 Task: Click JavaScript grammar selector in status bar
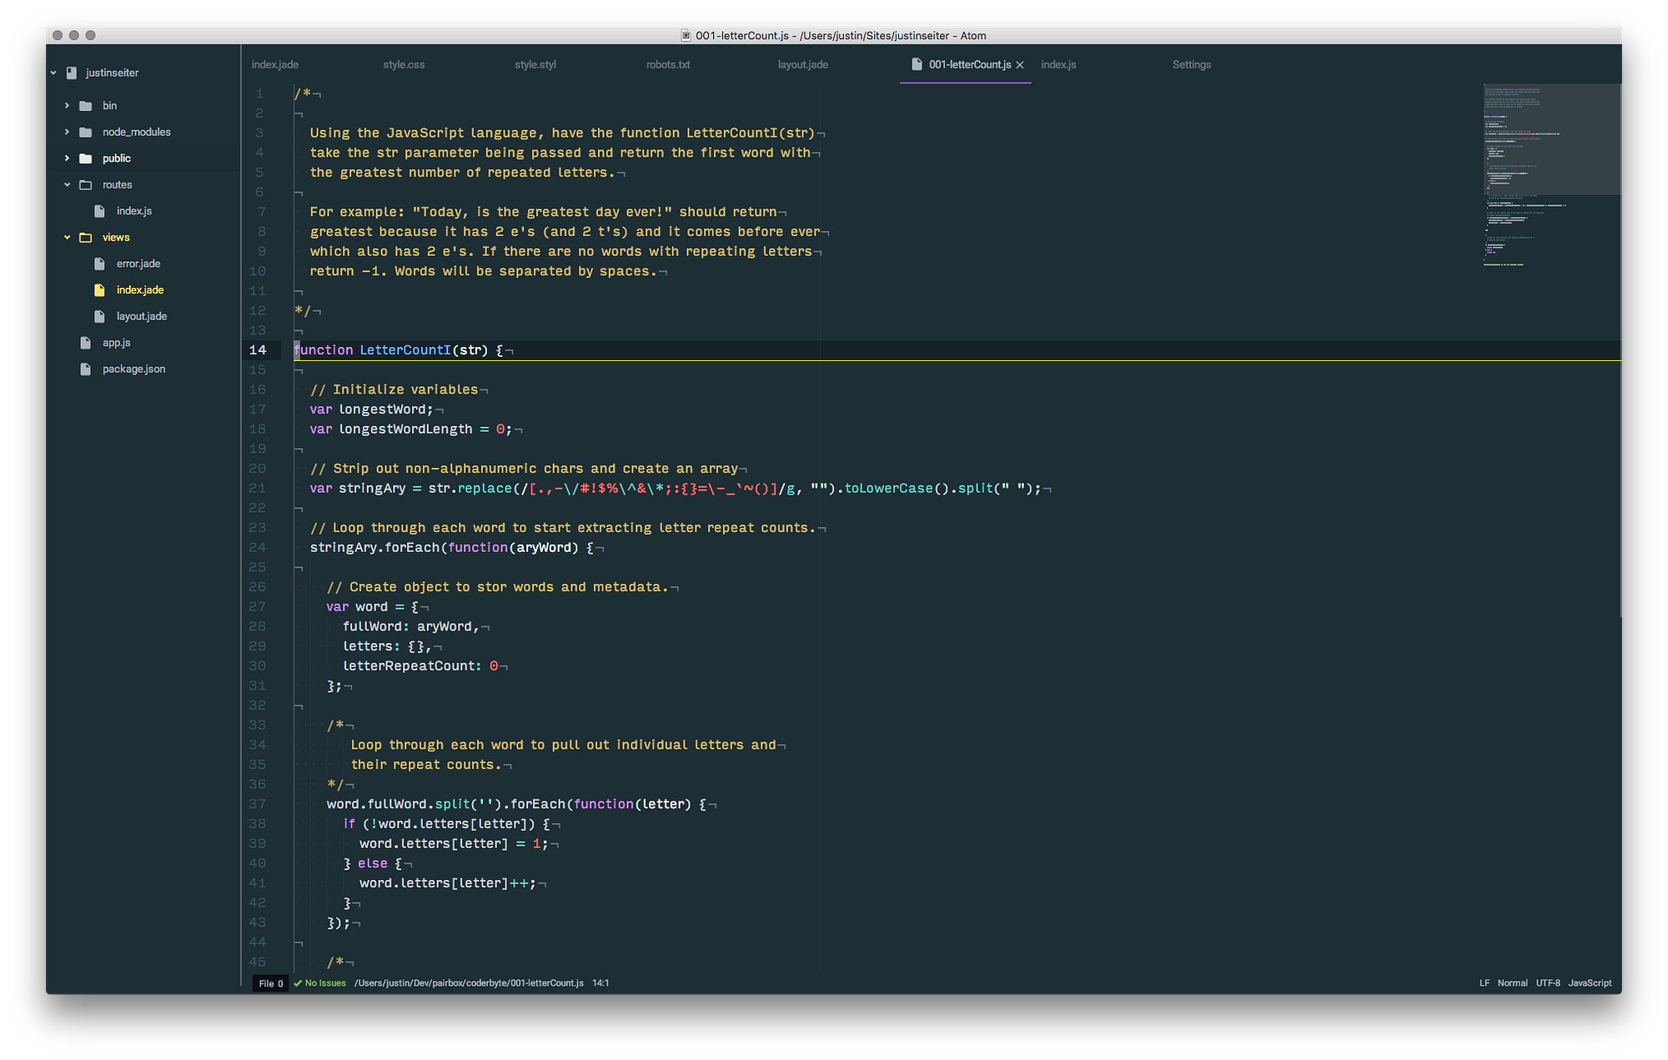(x=1589, y=983)
